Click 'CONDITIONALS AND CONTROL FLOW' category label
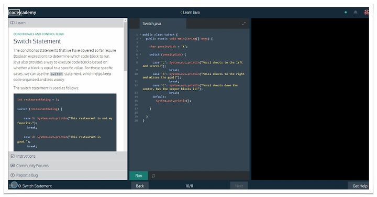 coord(39,34)
